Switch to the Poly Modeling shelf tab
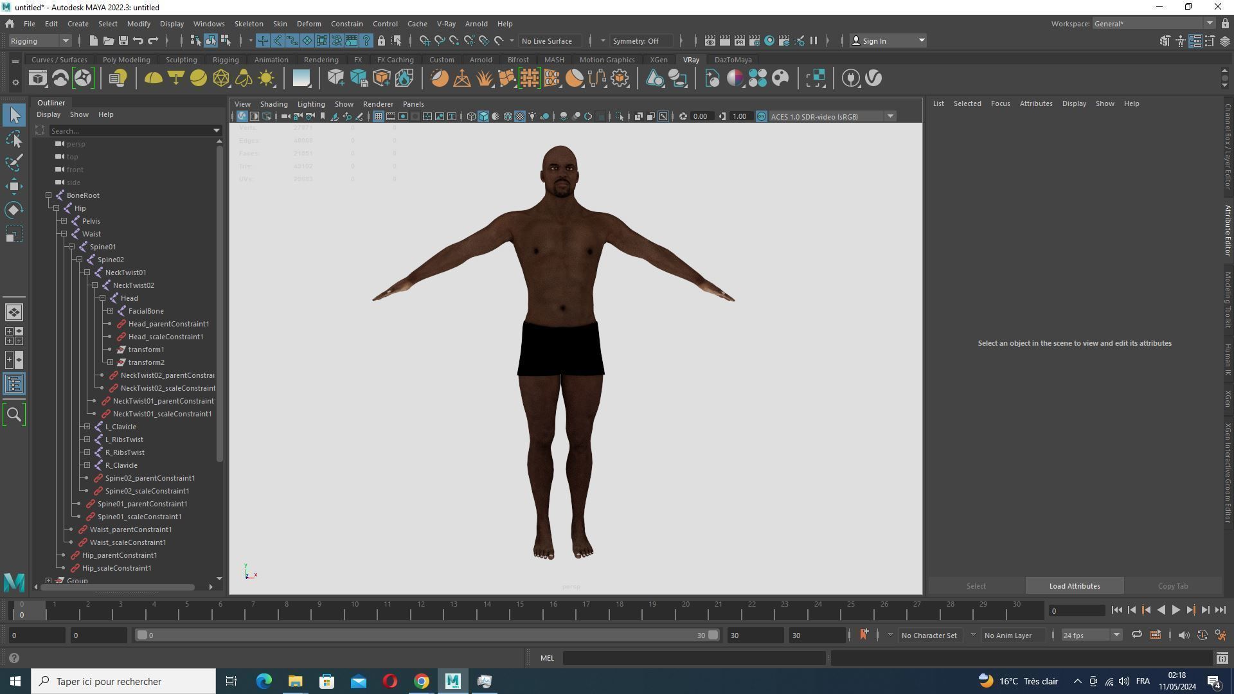This screenshot has width=1234, height=694. (127, 60)
